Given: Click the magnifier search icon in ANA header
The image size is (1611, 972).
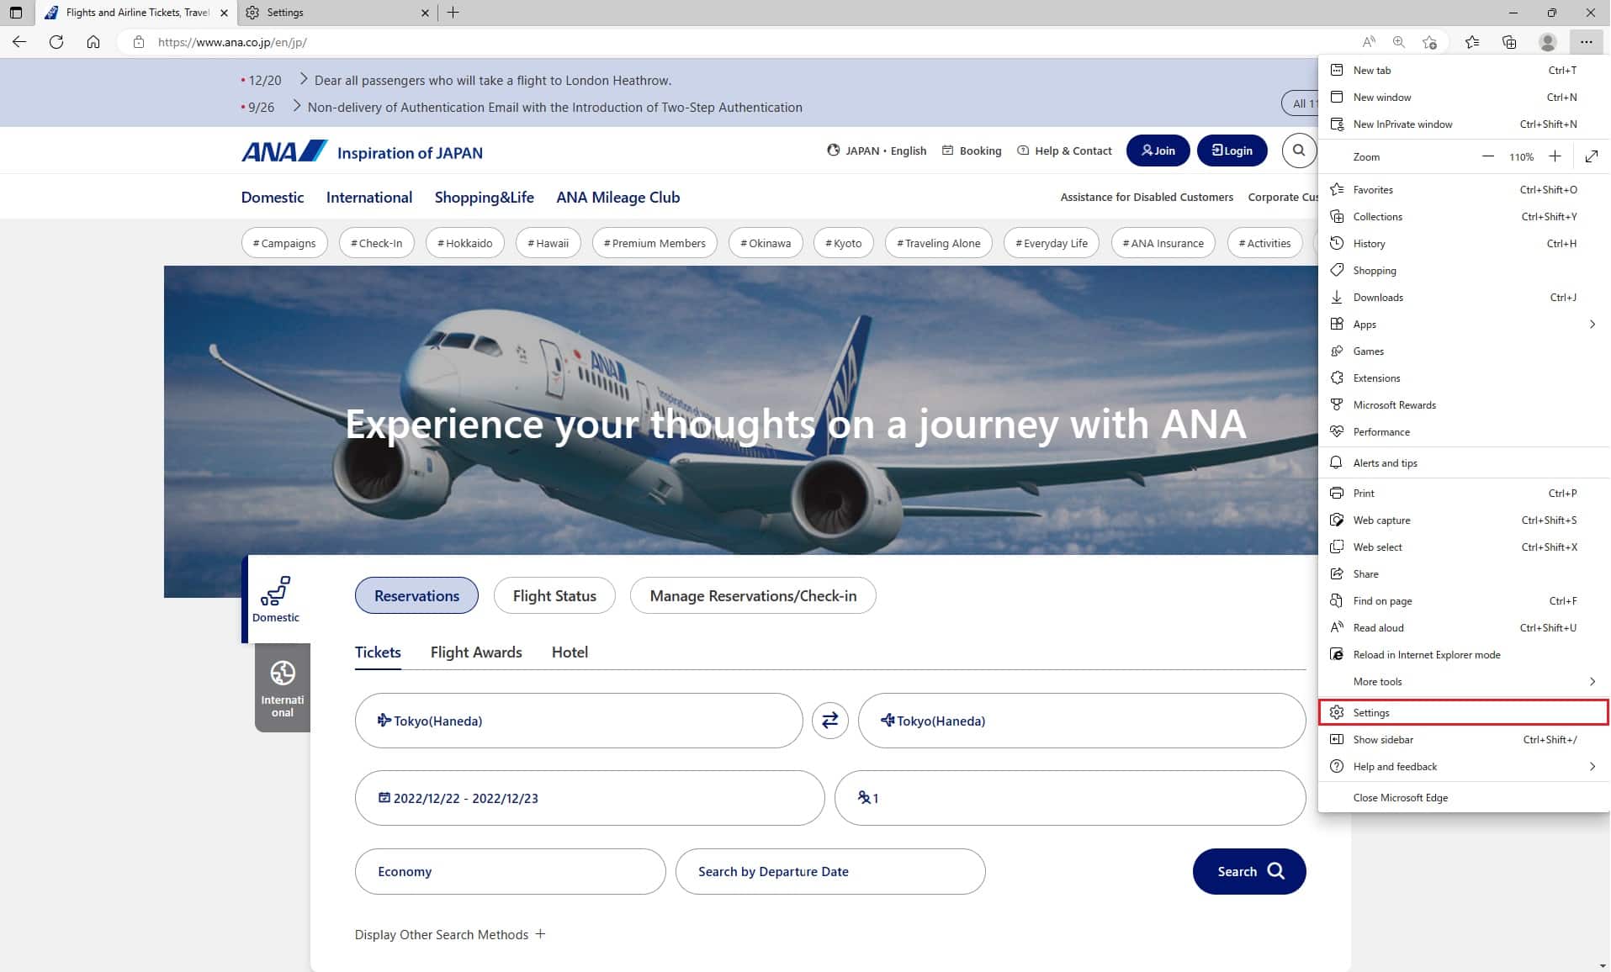Looking at the screenshot, I should (1299, 151).
